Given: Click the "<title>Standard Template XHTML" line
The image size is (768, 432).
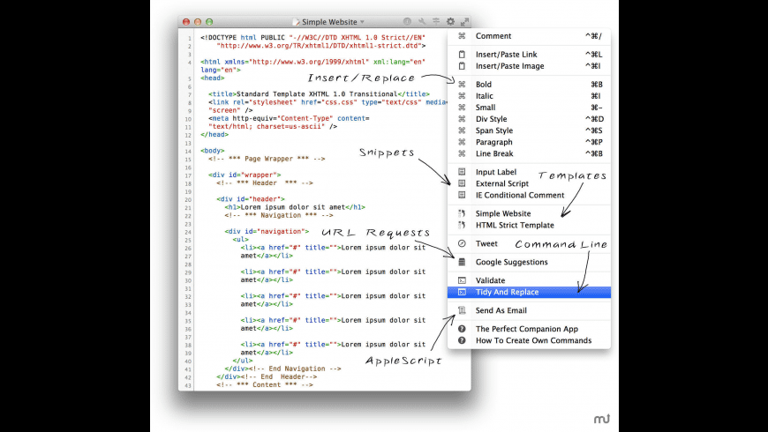Looking at the screenshot, I should tap(319, 94).
